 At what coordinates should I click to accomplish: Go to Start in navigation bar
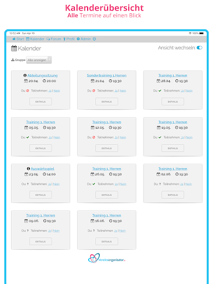coord(18,39)
